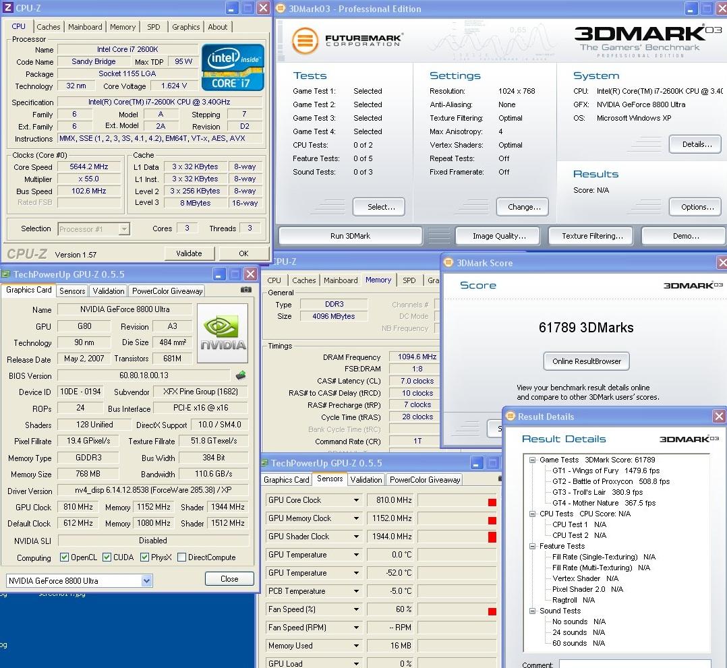Click Validate button in CPU-Z
This screenshot has width=727, height=668.
click(189, 253)
